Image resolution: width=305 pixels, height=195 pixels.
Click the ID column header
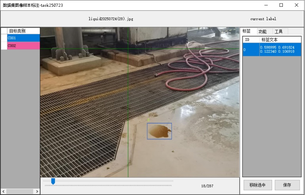click(251, 40)
